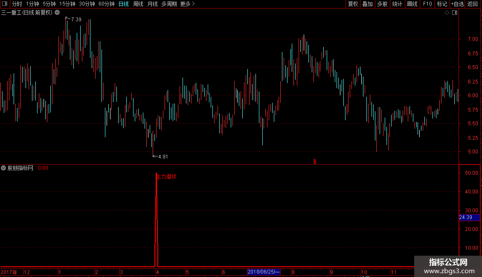Click the 叠加 overlay button

point(367,4)
